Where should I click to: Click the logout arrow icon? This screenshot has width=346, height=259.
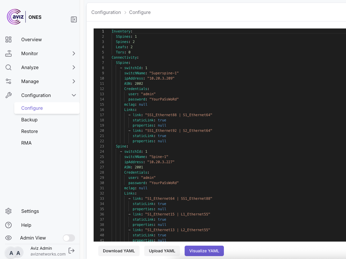click(72, 251)
